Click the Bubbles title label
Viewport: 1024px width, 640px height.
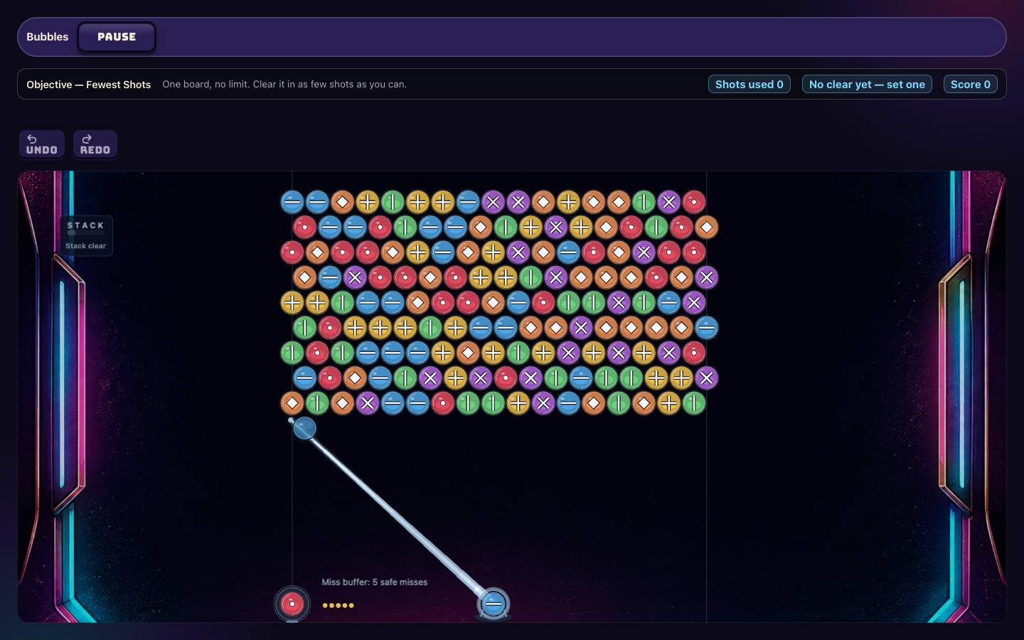click(x=48, y=37)
